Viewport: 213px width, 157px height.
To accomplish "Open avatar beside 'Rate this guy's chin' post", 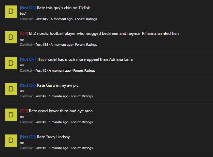I will [11, 12].
